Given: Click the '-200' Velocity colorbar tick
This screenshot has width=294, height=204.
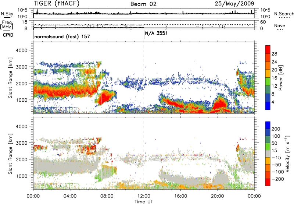Looking at the screenshot, I should click(277, 179).
